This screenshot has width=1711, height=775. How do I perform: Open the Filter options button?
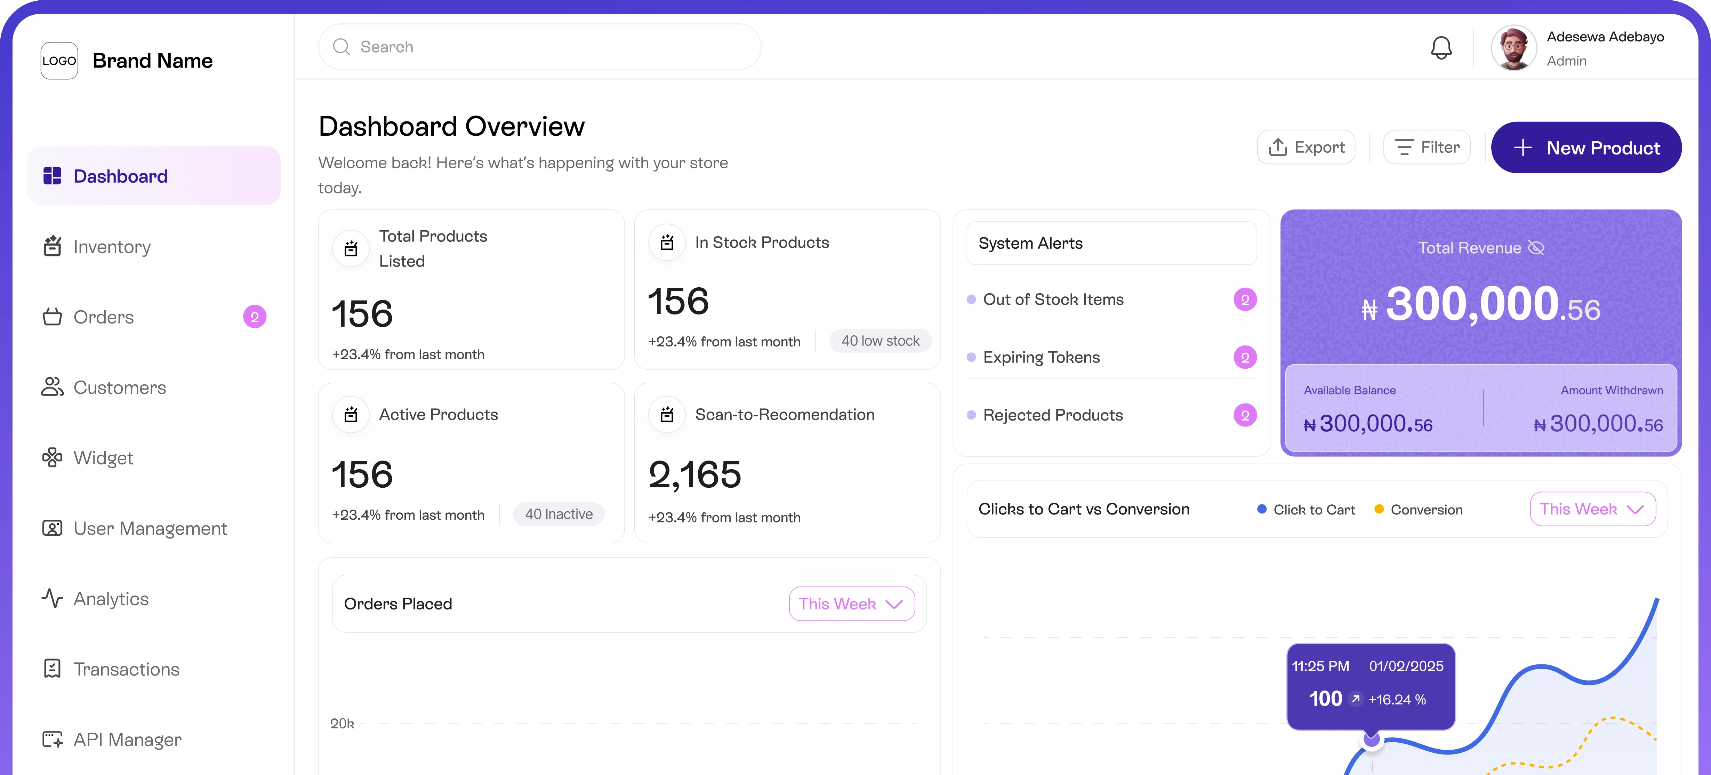pyautogui.click(x=1426, y=147)
